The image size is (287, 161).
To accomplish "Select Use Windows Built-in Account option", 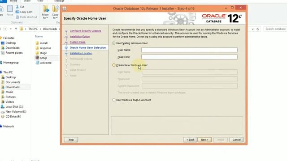I will tap(113, 100).
